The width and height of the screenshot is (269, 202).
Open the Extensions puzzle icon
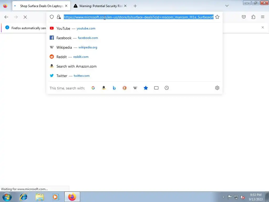pyautogui.click(x=253, y=17)
